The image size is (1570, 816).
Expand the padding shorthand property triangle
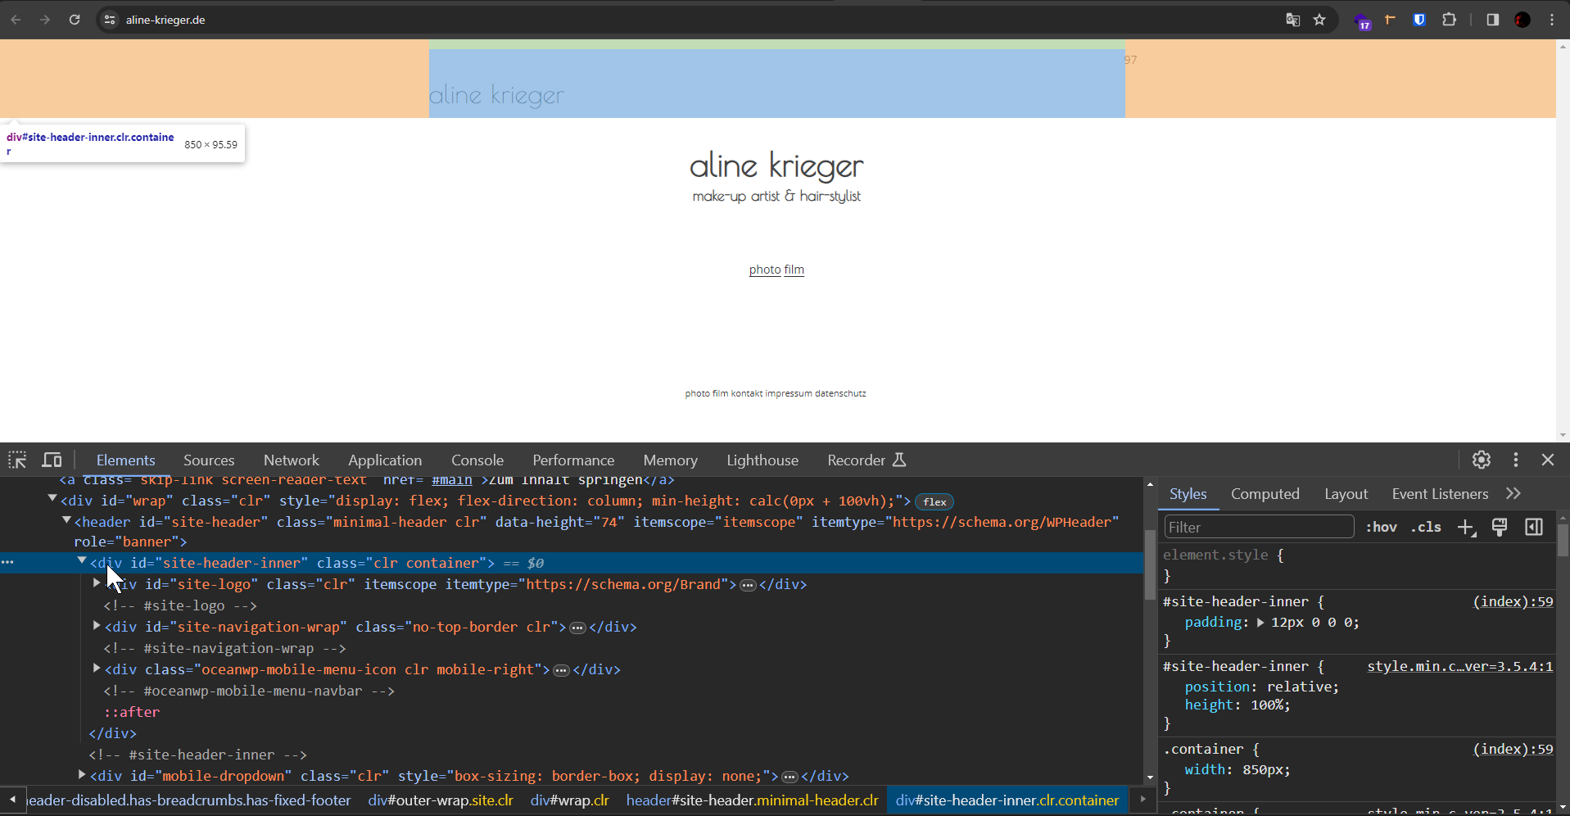(1260, 623)
